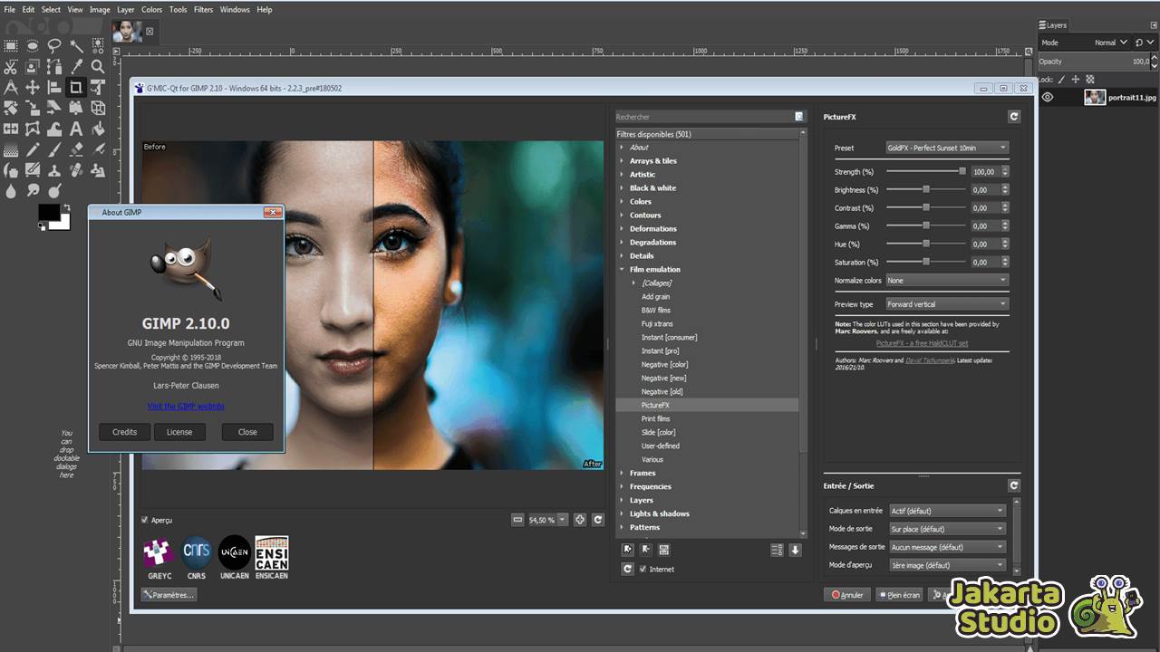Click the License button in About GIMP
The image size is (1160, 652).
tap(179, 432)
